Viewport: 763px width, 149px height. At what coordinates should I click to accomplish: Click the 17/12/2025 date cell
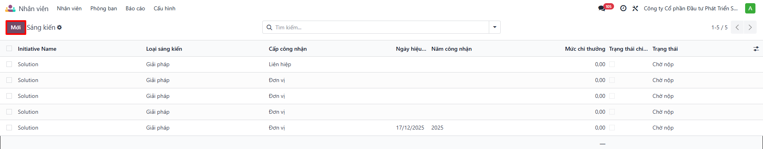(410, 128)
